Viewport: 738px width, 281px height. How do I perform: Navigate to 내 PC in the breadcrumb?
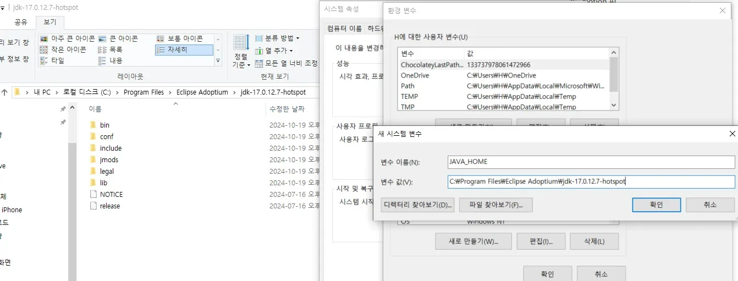42,92
